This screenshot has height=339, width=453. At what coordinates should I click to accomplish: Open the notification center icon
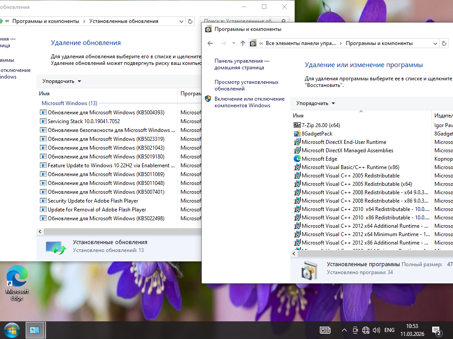[x=437, y=330]
